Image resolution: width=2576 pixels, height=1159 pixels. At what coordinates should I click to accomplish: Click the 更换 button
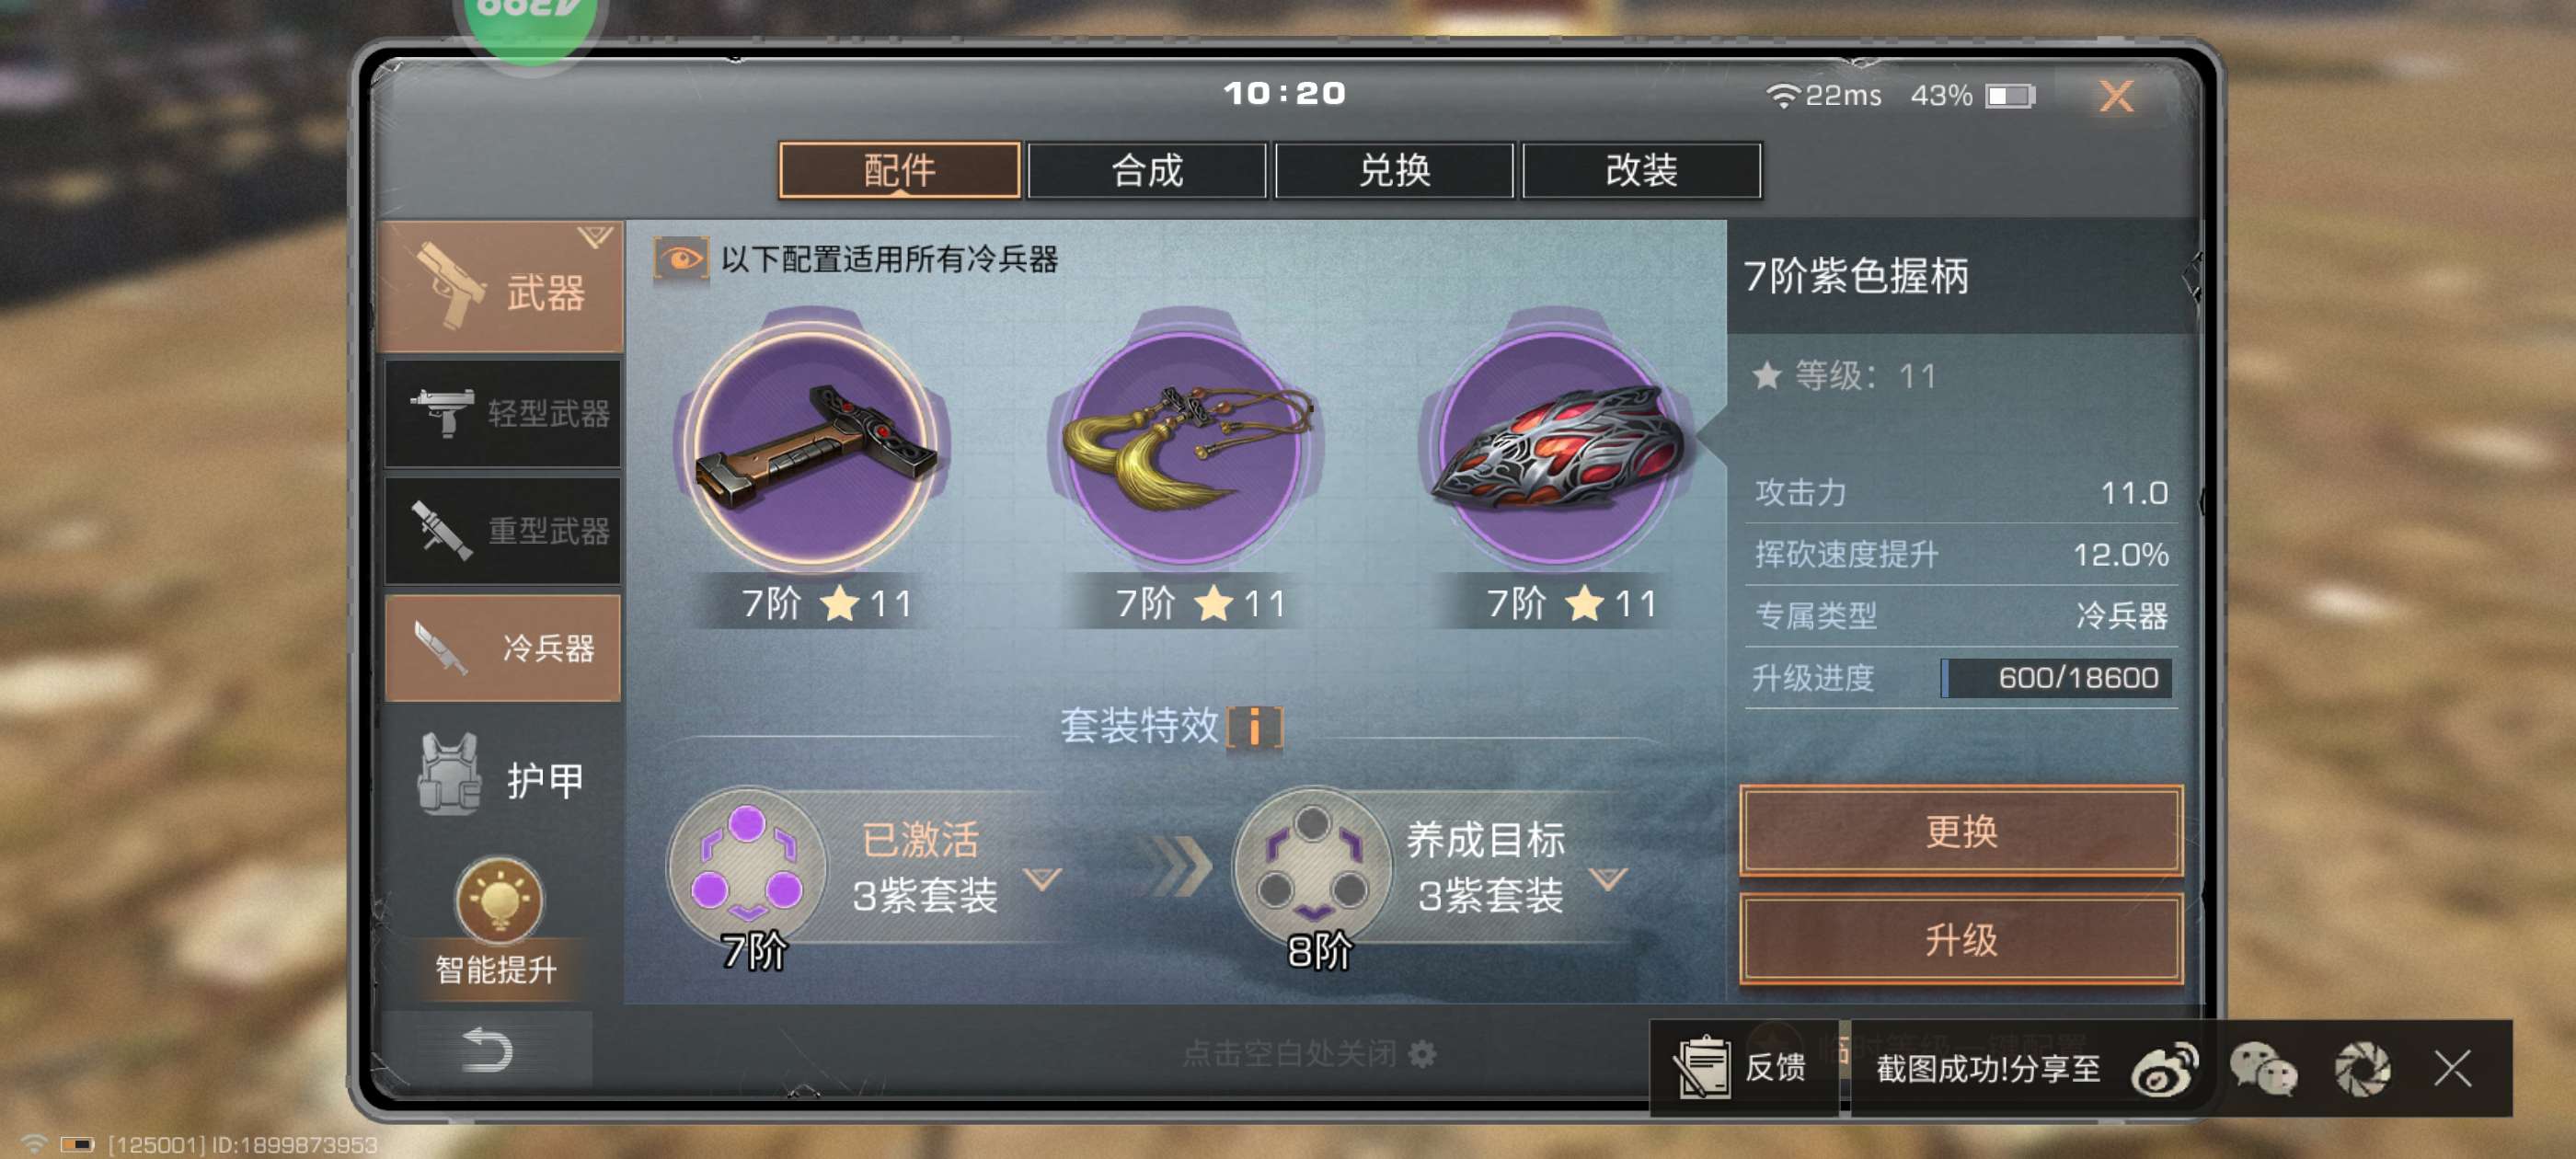click(1961, 831)
